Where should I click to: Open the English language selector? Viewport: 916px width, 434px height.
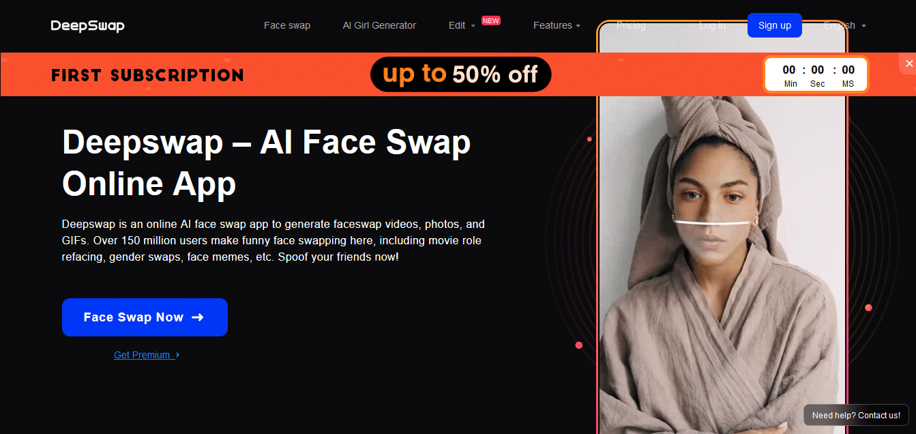(844, 25)
